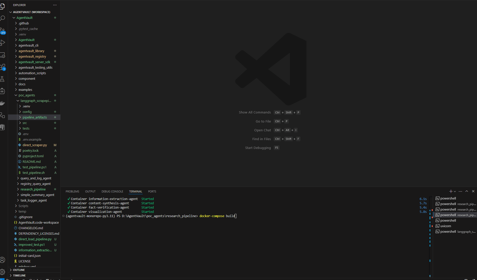Image resolution: width=477 pixels, height=280 pixels.
Task: Open the Search view in activity bar
Action: [x=3, y=18]
